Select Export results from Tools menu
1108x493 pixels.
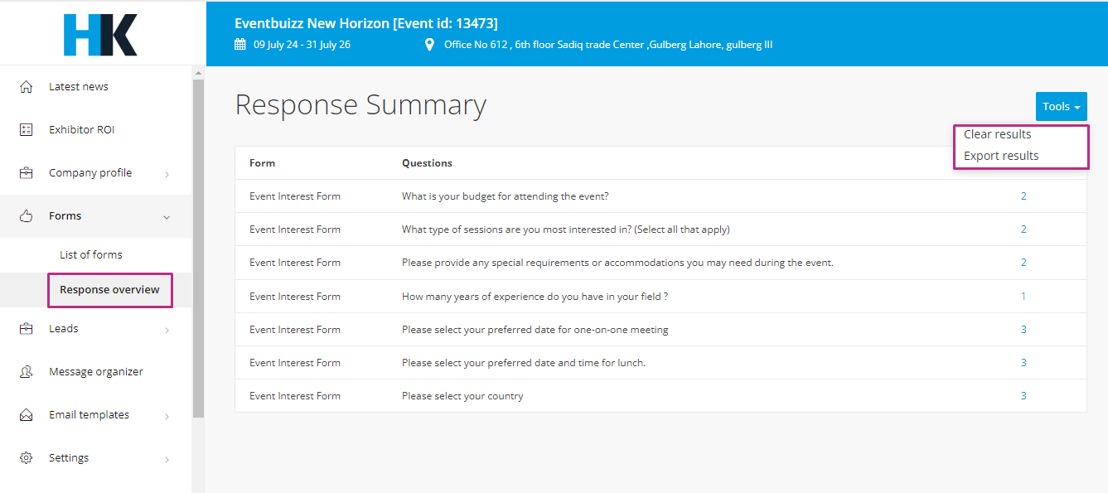[1001, 156]
